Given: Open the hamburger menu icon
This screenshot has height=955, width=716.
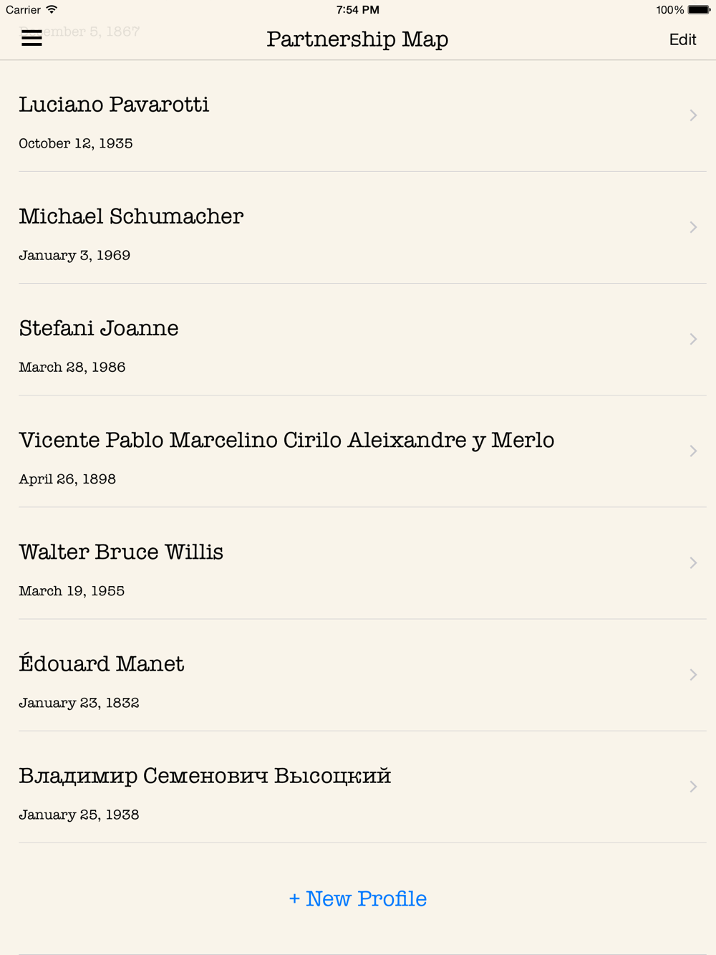Looking at the screenshot, I should click(x=32, y=38).
